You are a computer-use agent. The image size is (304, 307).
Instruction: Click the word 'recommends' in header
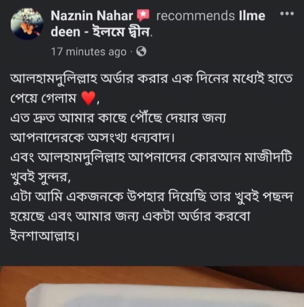195,16
